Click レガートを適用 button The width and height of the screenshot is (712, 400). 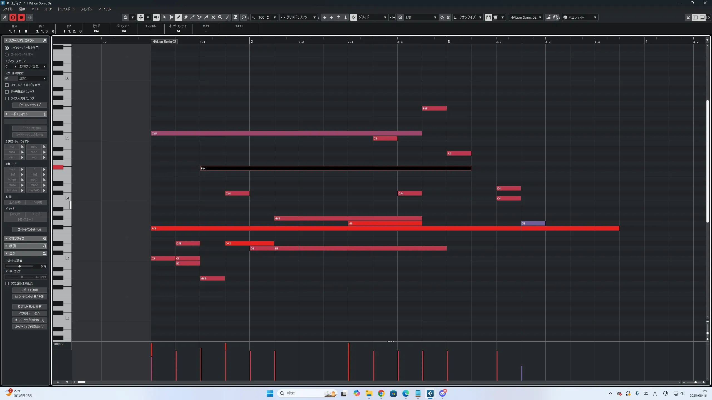(29, 290)
